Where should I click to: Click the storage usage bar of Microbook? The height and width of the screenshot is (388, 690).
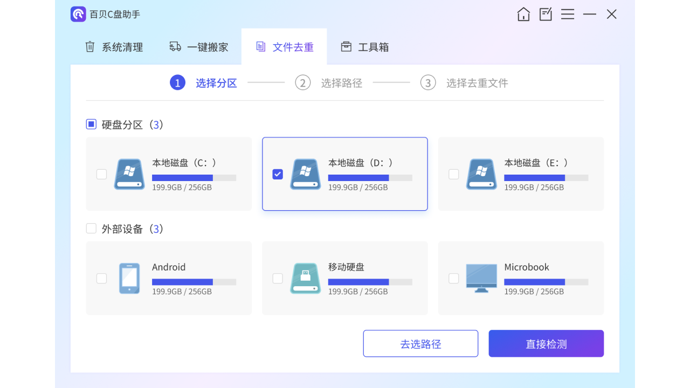[546, 281]
